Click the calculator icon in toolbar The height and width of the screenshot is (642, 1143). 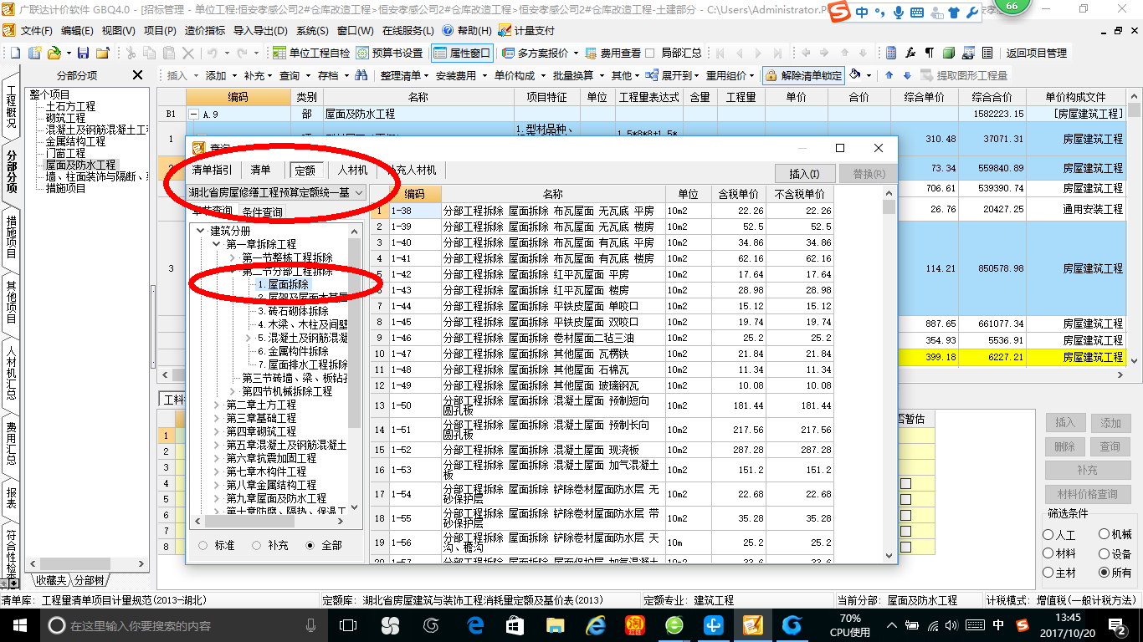pyautogui.click(x=891, y=53)
